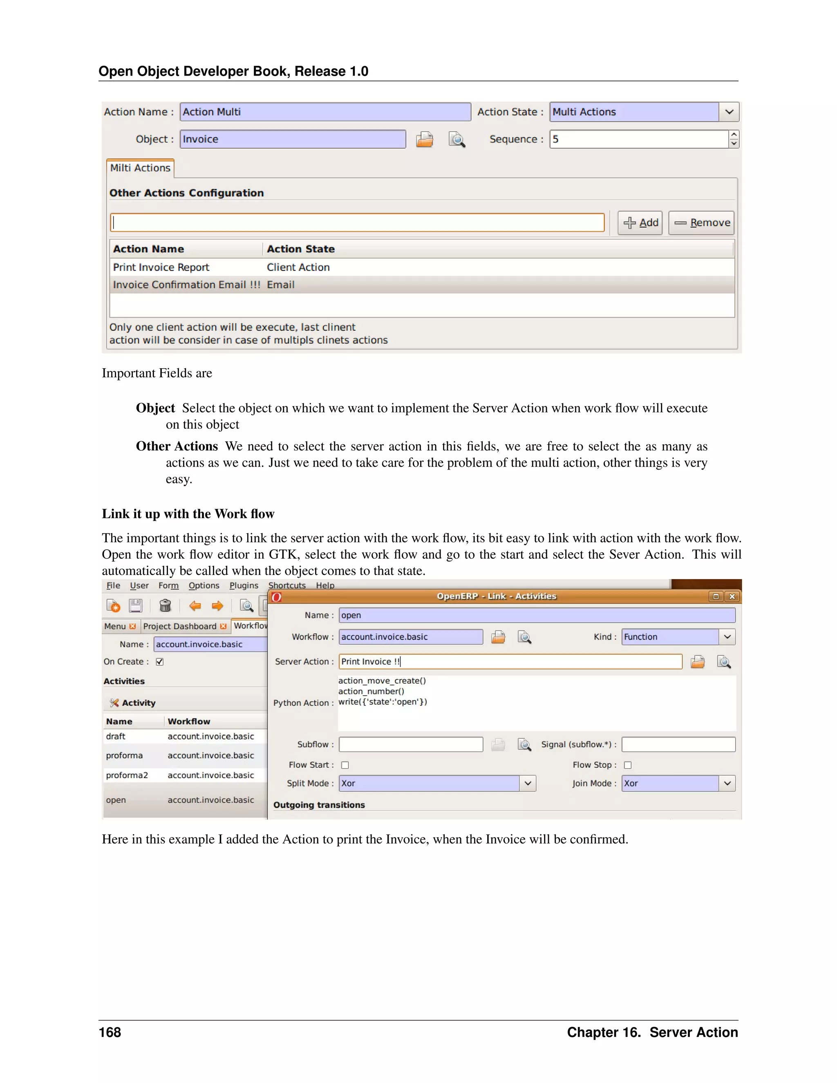Click the left arrow previous record icon
The image size is (837, 1083).
click(195, 606)
